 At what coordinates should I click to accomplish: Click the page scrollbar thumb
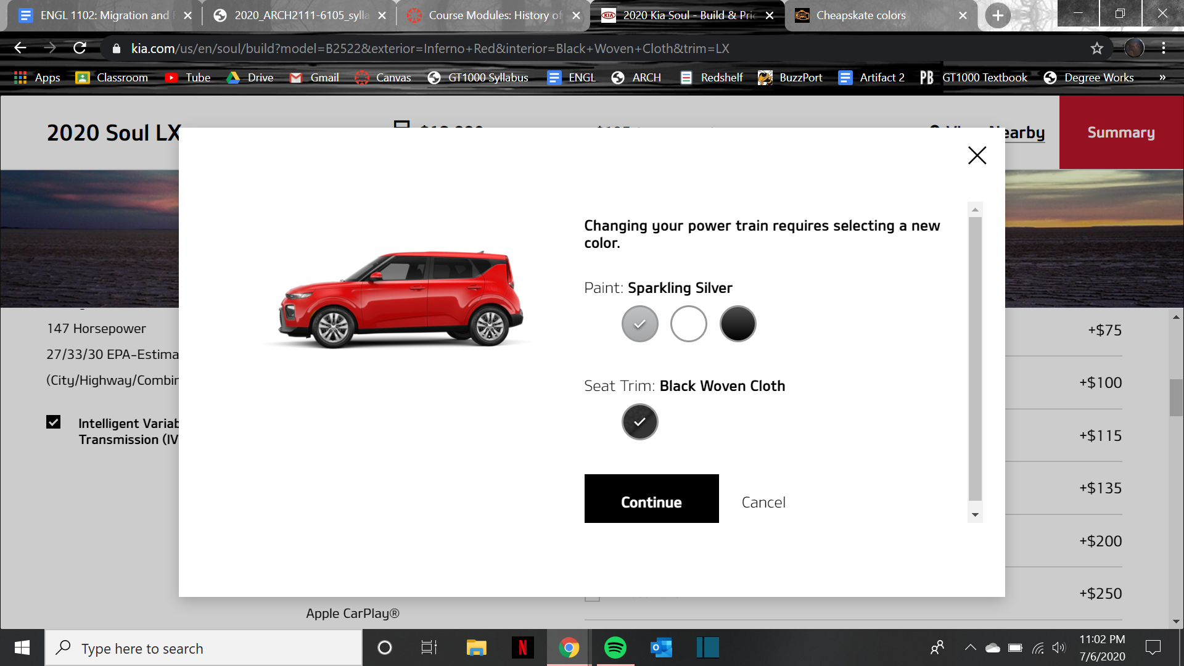pos(1176,398)
